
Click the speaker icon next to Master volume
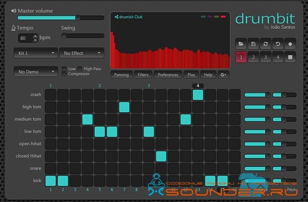(13, 11)
